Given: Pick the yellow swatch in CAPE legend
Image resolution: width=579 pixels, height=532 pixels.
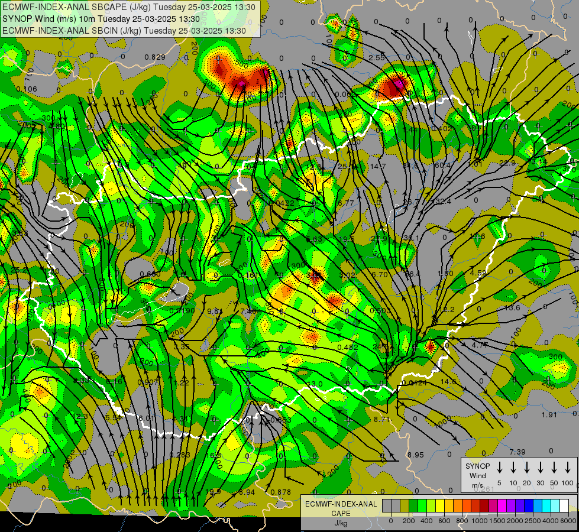Looking at the screenshot, I should (x=440, y=505).
